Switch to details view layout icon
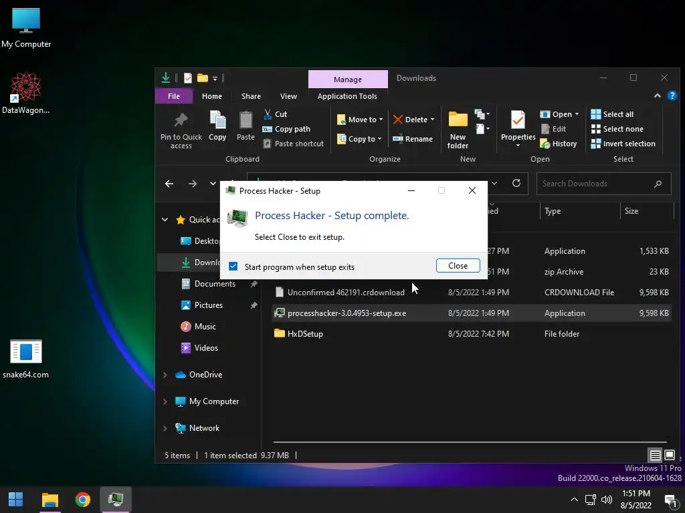The image size is (685, 513). 656,456
